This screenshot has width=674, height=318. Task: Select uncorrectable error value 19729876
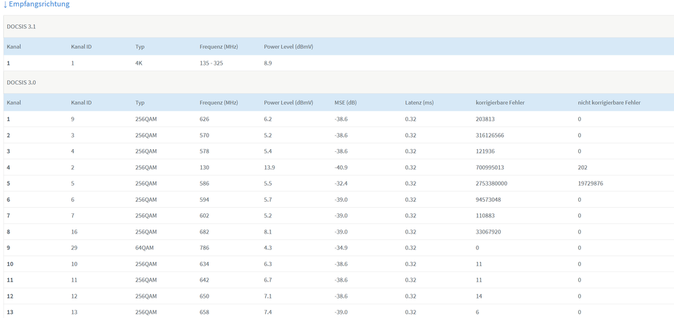pyautogui.click(x=590, y=184)
